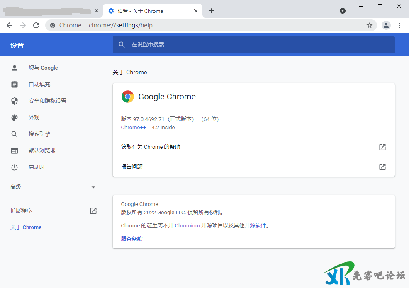Click the open icon for 报告问题
Image resolution: width=409 pixels, height=288 pixels.
coord(382,167)
